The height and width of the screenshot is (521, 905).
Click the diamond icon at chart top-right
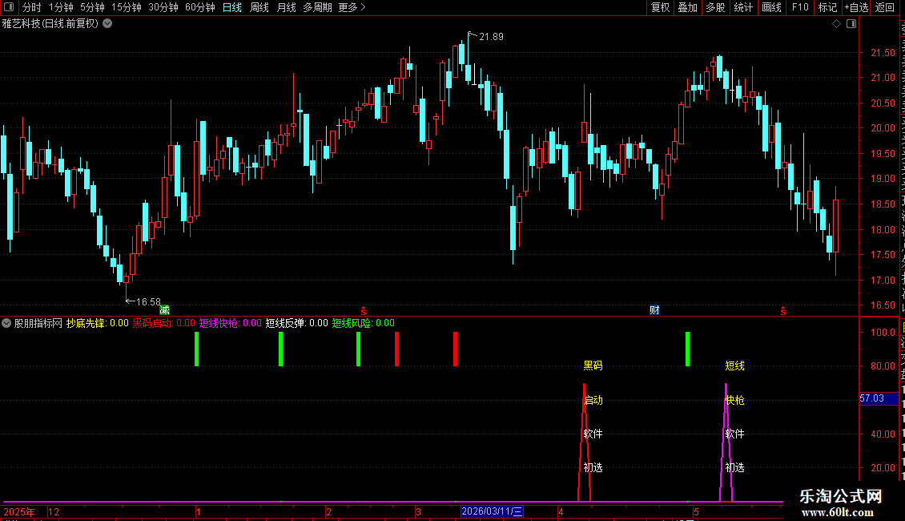tap(836, 24)
